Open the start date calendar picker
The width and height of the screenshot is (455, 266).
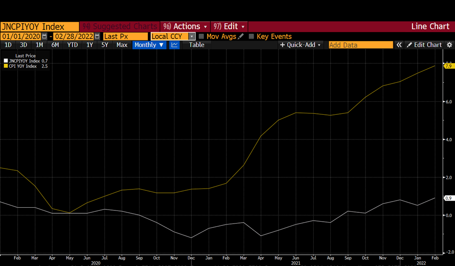coord(44,36)
